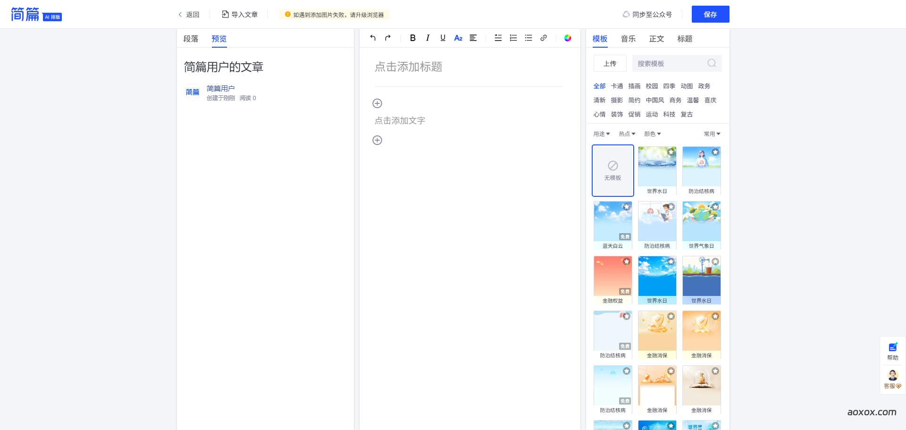Insert a hyperlink using the link icon
This screenshot has width=906, height=430.
click(x=544, y=38)
